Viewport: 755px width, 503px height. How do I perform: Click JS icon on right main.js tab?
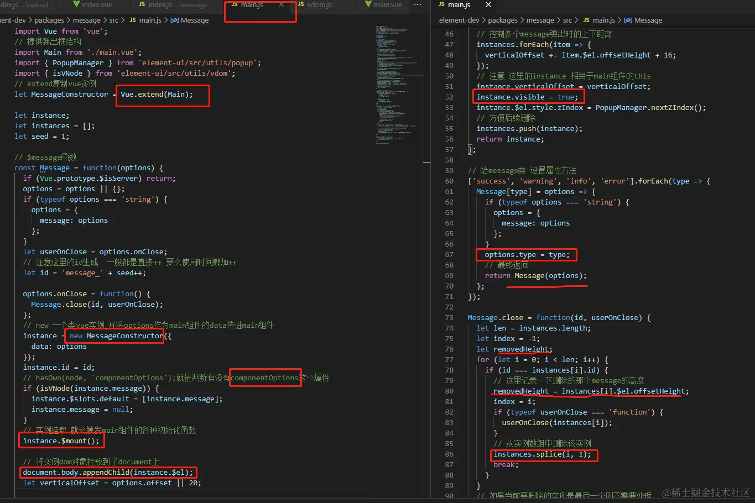pyautogui.click(x=441, y=4)
